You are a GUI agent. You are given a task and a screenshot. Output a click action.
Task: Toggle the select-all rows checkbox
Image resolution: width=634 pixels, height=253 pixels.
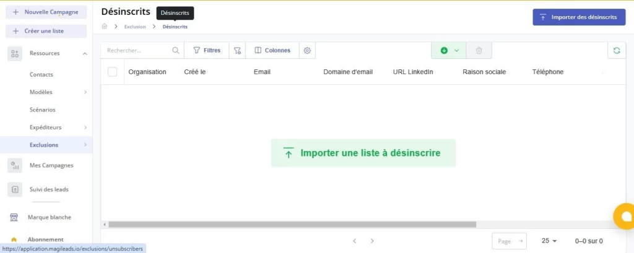coord(112,72)
